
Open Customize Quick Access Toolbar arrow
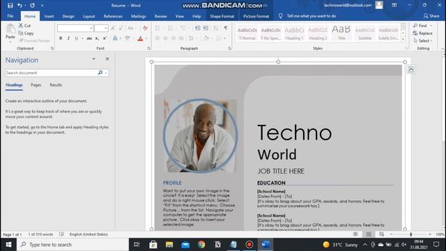click(x=42, y=6)
